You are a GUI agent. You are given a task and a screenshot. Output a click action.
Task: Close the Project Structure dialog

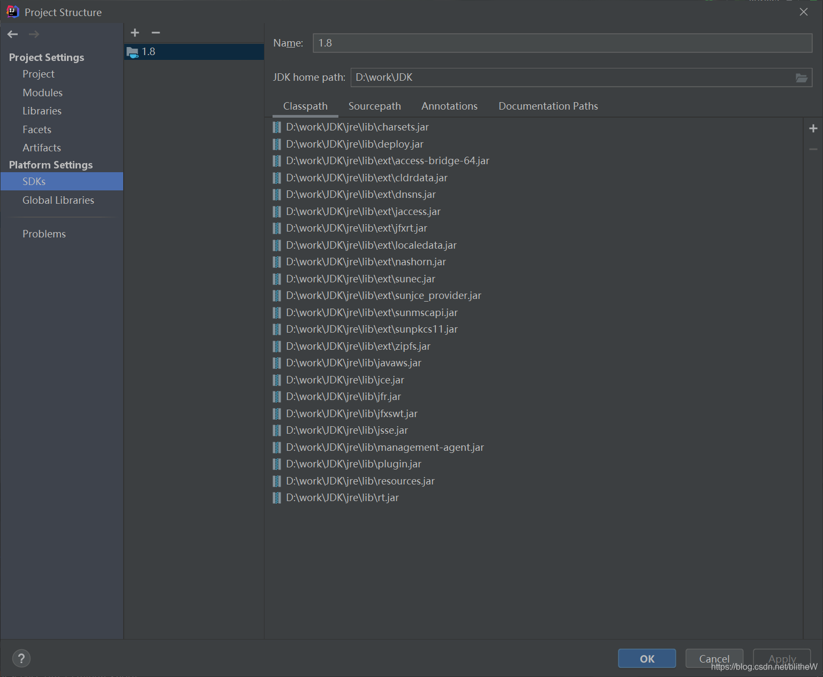click(x=804, y=12)
